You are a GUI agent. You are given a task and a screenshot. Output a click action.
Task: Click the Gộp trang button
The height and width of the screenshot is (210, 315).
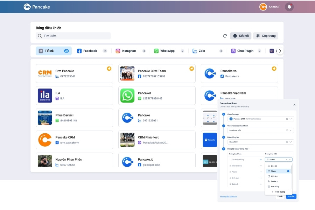click(266, 36)
